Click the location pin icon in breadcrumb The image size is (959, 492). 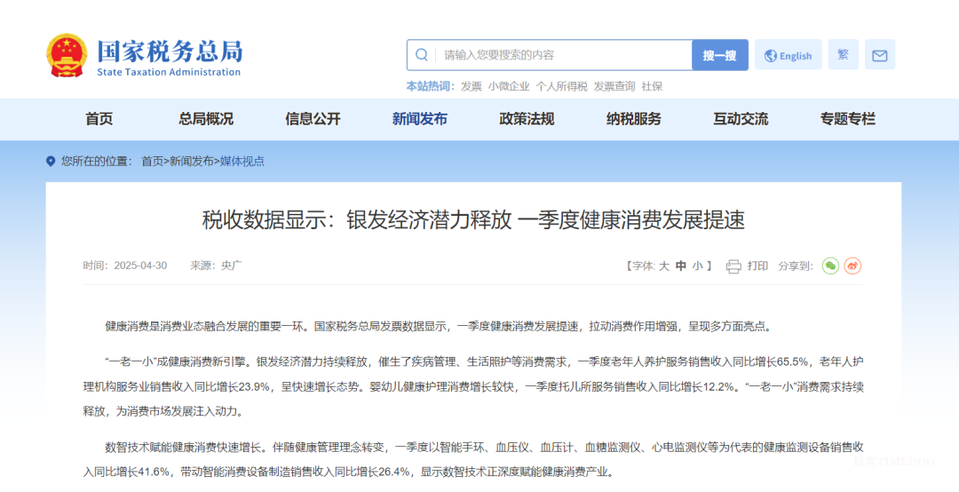point(51,162)
